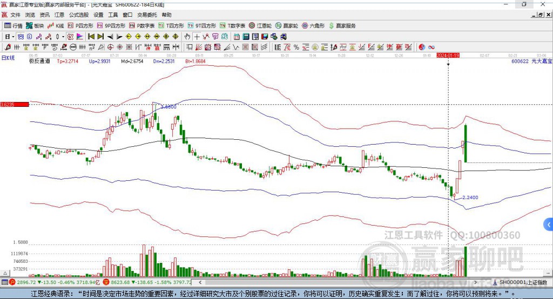Open the calendar icon in toolbar
553x299 pixels.
(x=237, y=37)
